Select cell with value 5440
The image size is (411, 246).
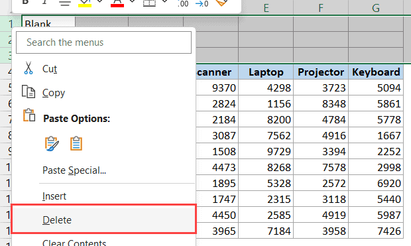[376, 199]
